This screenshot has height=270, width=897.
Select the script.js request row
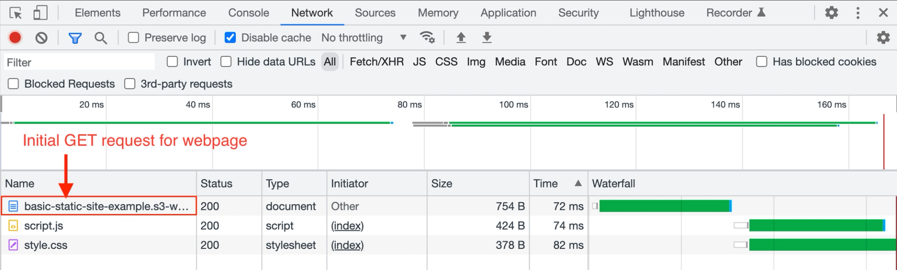[x=448, y=226]
